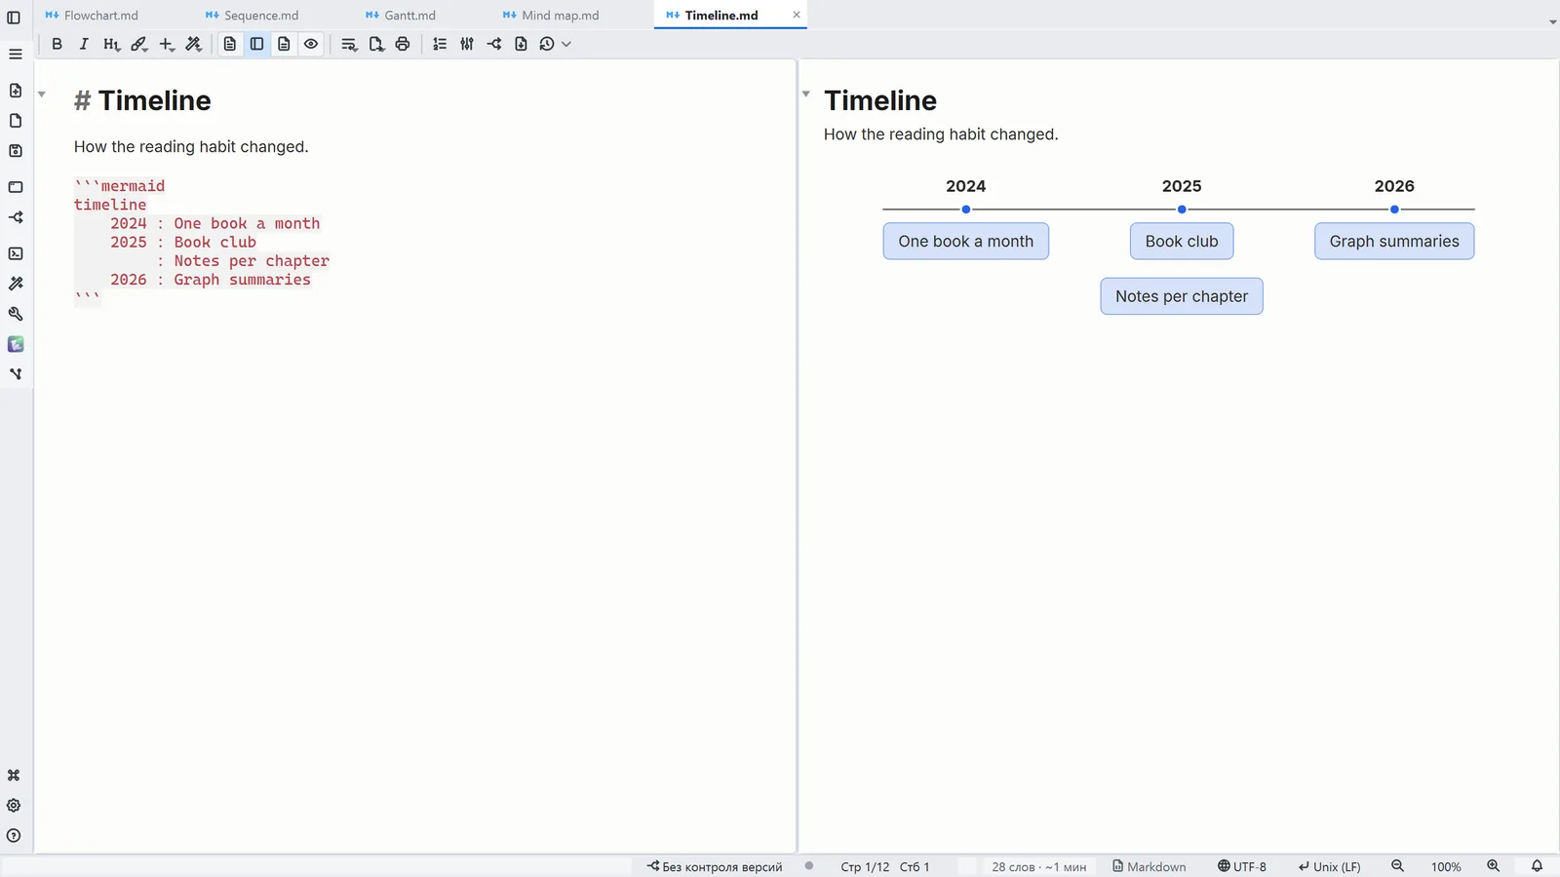Switch to preview-only document view

[284, 44]
